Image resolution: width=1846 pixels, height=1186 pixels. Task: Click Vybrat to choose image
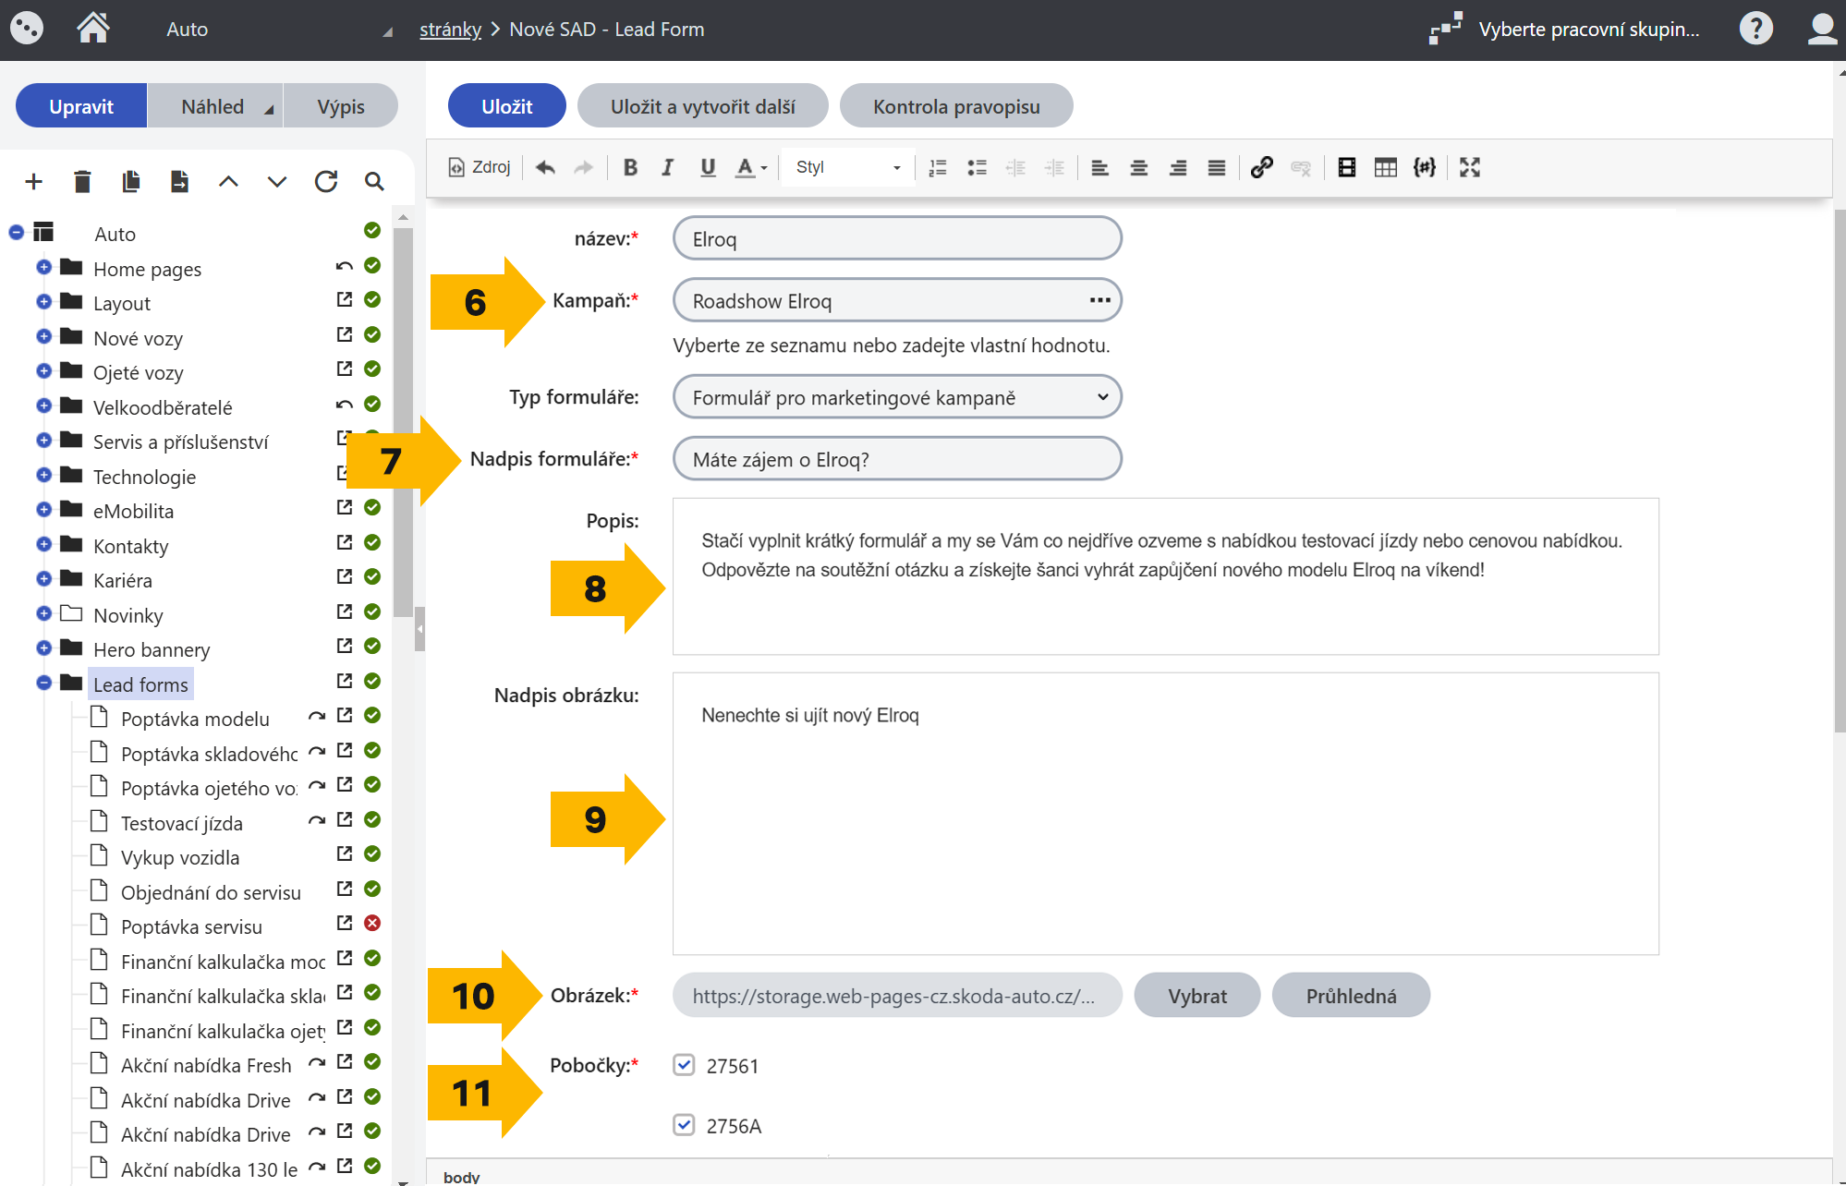pyautogui.click(x=1197, y=996)
